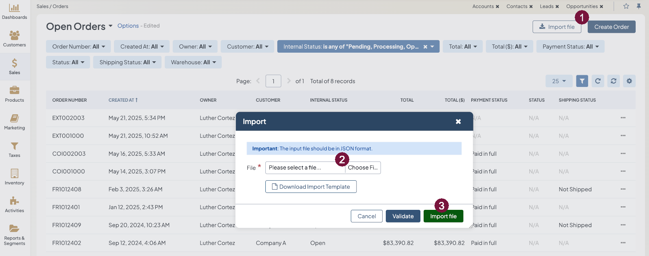Image resolution: width=649 pixels, height=256 pixels.
Task: Click the Validate button
Action: tap(403, 216)
